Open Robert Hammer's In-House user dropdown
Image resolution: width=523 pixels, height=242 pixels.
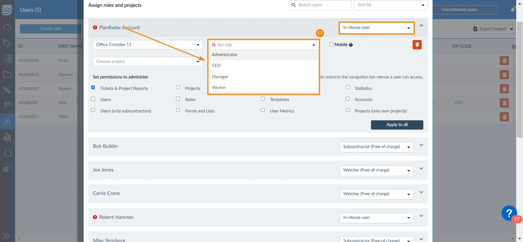point(377,218)
